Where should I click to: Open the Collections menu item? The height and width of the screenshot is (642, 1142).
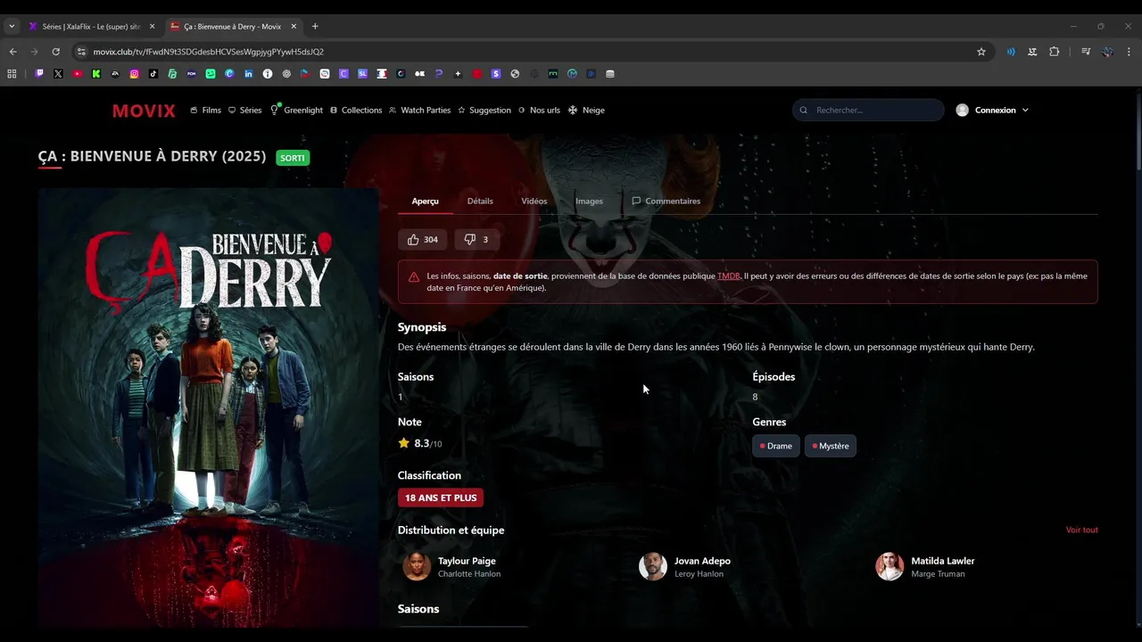click(x=356, y=111)
